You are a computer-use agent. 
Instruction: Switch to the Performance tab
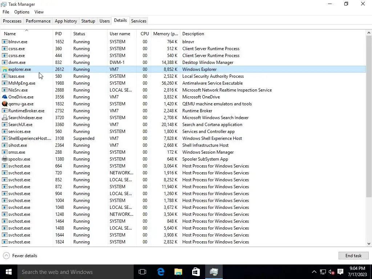click(38, 21)
